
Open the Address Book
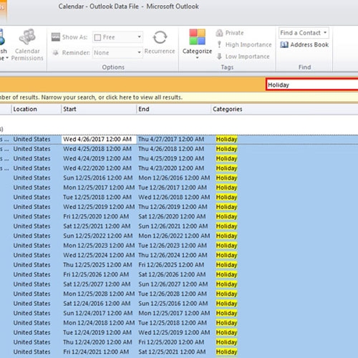point(304,44)
